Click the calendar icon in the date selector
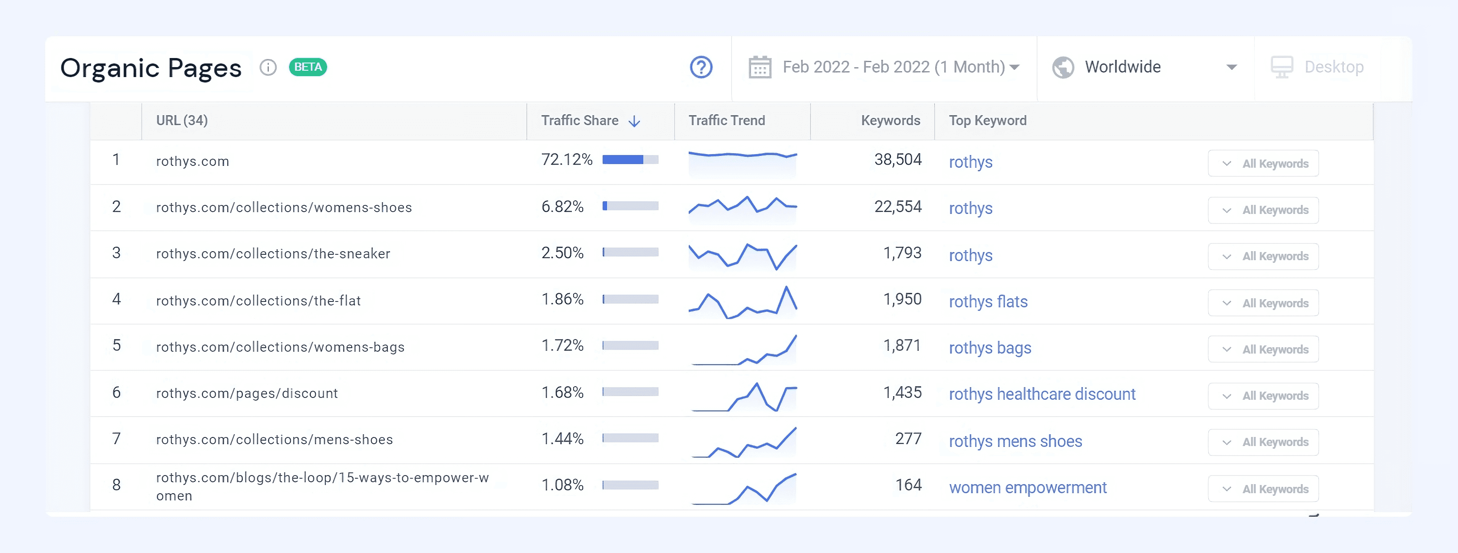 pos(759,68)
